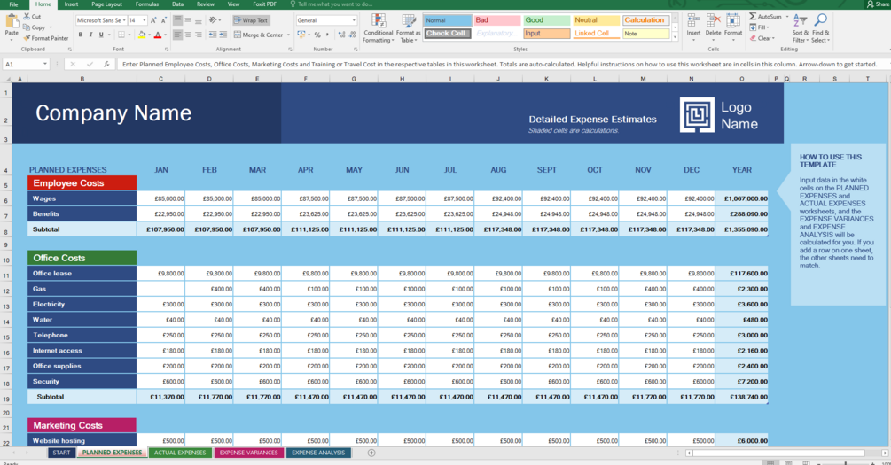891x465 pixels.
Task: Click the AutoSum sigma icon
Action: 753,17
